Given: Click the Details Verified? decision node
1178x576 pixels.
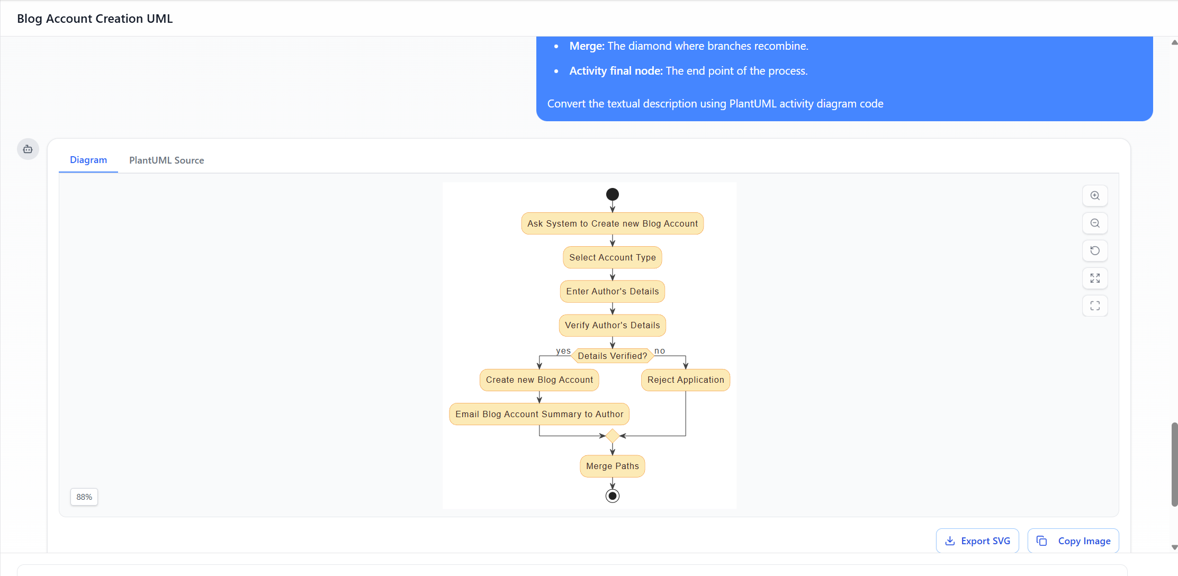Looking at the screenshot, I should 612,356.
